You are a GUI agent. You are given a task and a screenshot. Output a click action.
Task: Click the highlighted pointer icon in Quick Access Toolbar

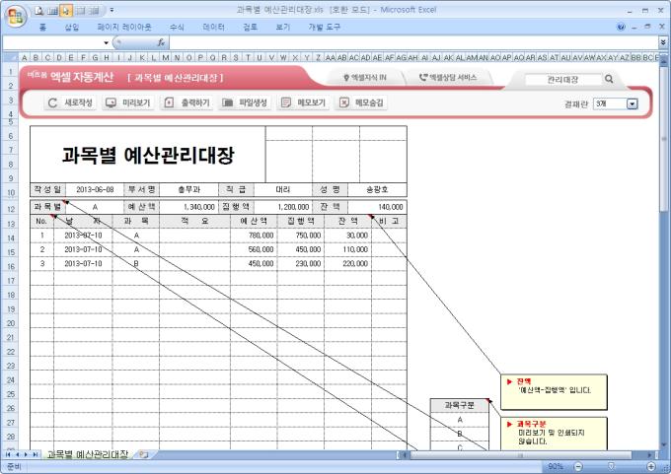(66, 10)
